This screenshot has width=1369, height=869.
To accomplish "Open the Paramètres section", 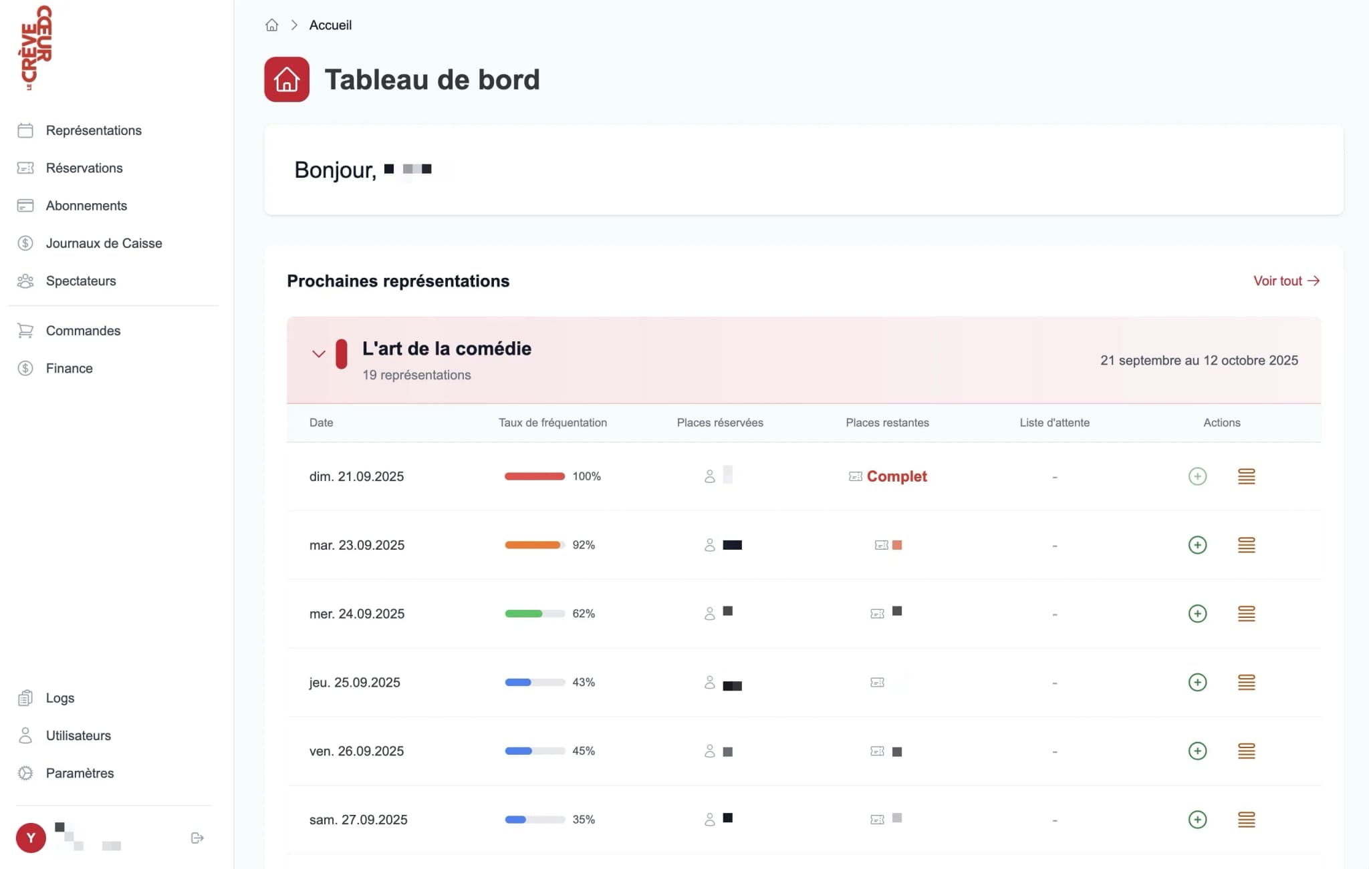I will 80,773.
